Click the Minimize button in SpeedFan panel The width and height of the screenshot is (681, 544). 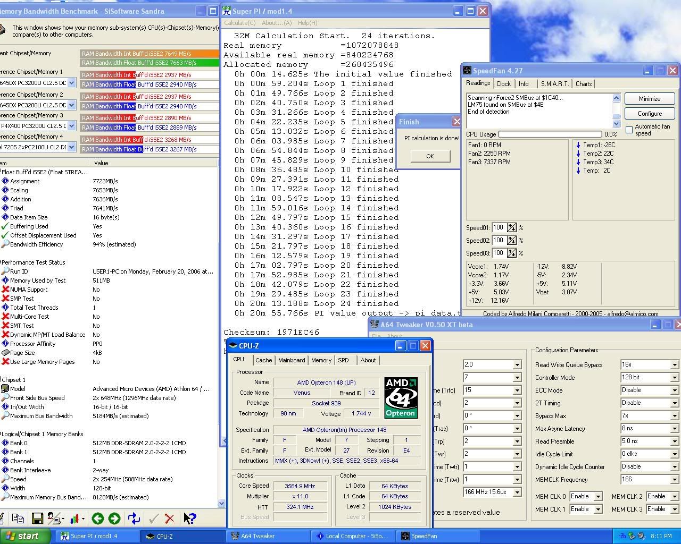click(x=650, y=99)
